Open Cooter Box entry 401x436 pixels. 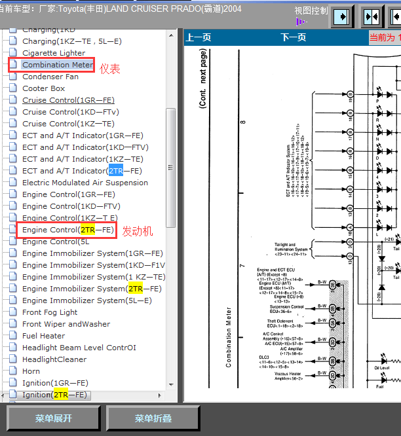point(44,88)
